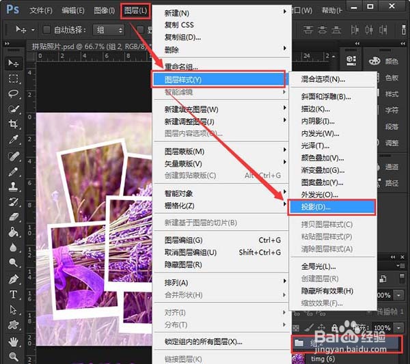Select the Eraser tool
Viewport: 410px width, 364px height.
(x=13, y=216)
